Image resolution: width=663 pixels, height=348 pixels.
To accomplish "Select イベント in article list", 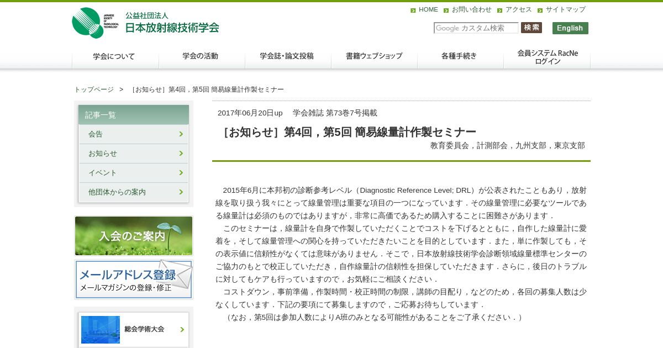I will pos(134,173).
